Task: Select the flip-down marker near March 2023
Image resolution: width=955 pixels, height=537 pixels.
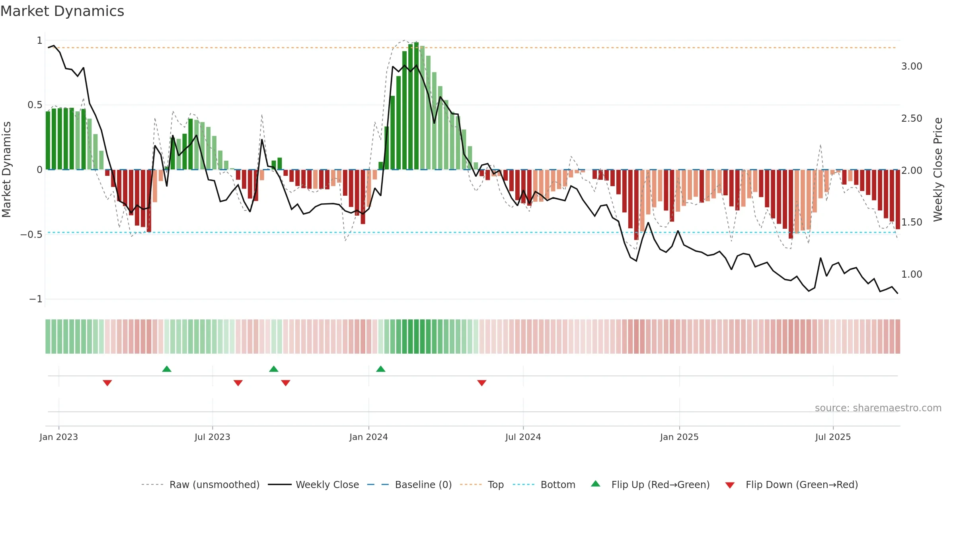Action: click(107, 383)
